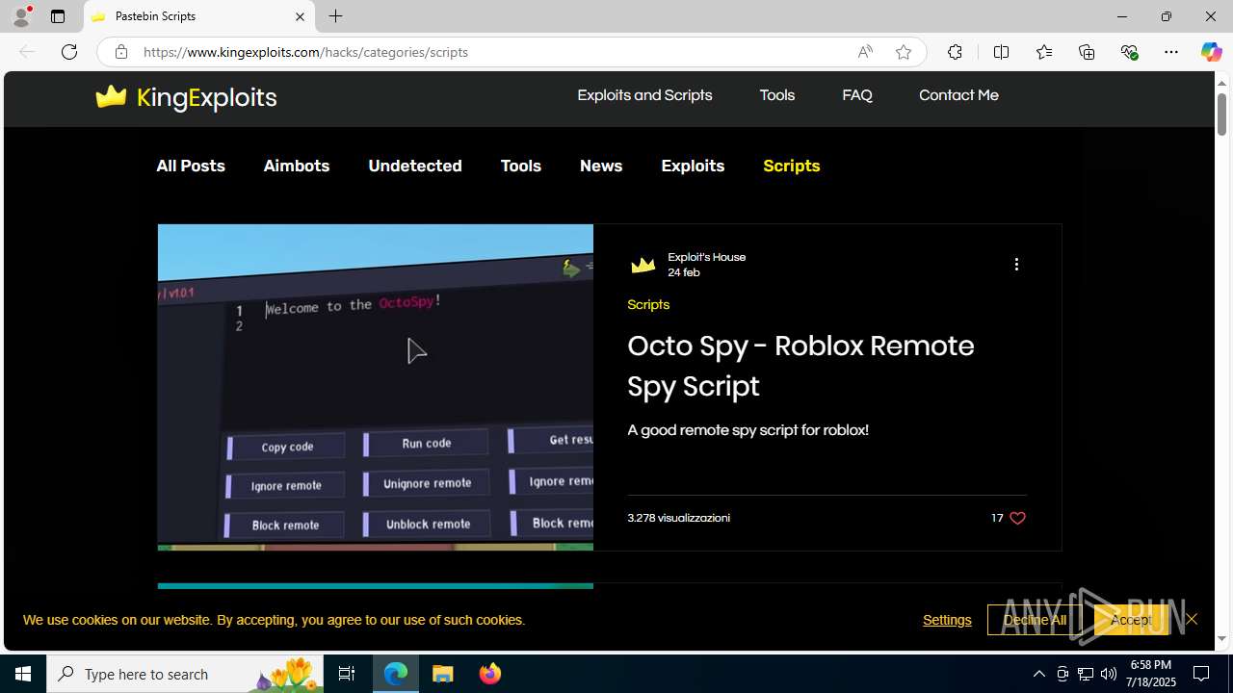Open the volume control icon
Image resolution: width=1233 pixels, height=693 pixels.
click(1109, 674)
